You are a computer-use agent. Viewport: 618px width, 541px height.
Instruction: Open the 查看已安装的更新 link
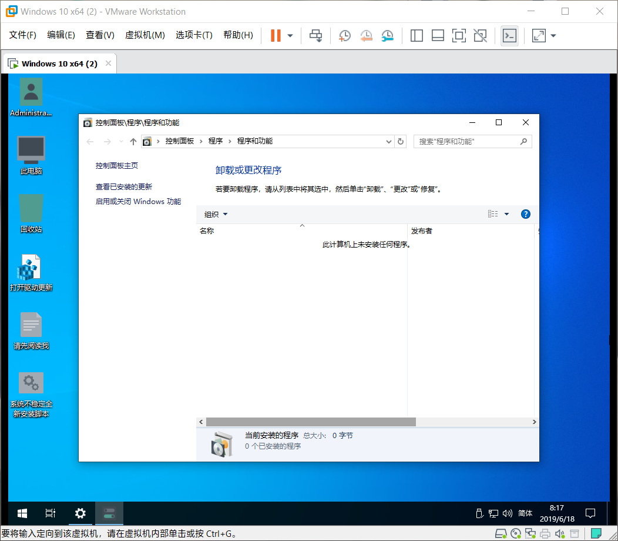[x=124, y=186]
